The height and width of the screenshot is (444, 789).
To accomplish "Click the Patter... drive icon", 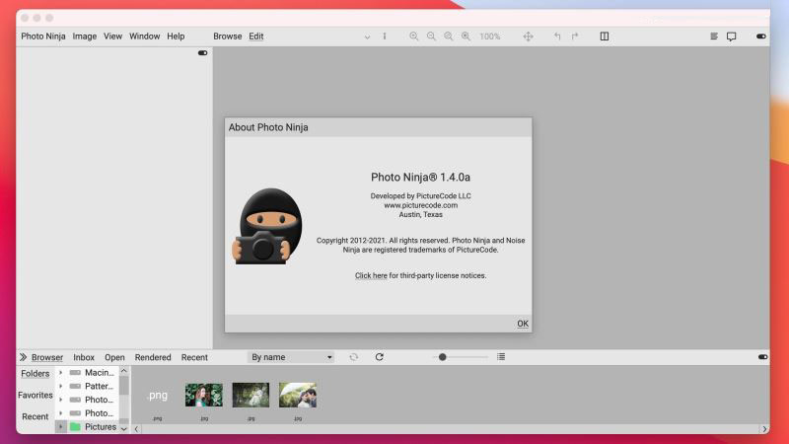I will click(x=75, y=386).
